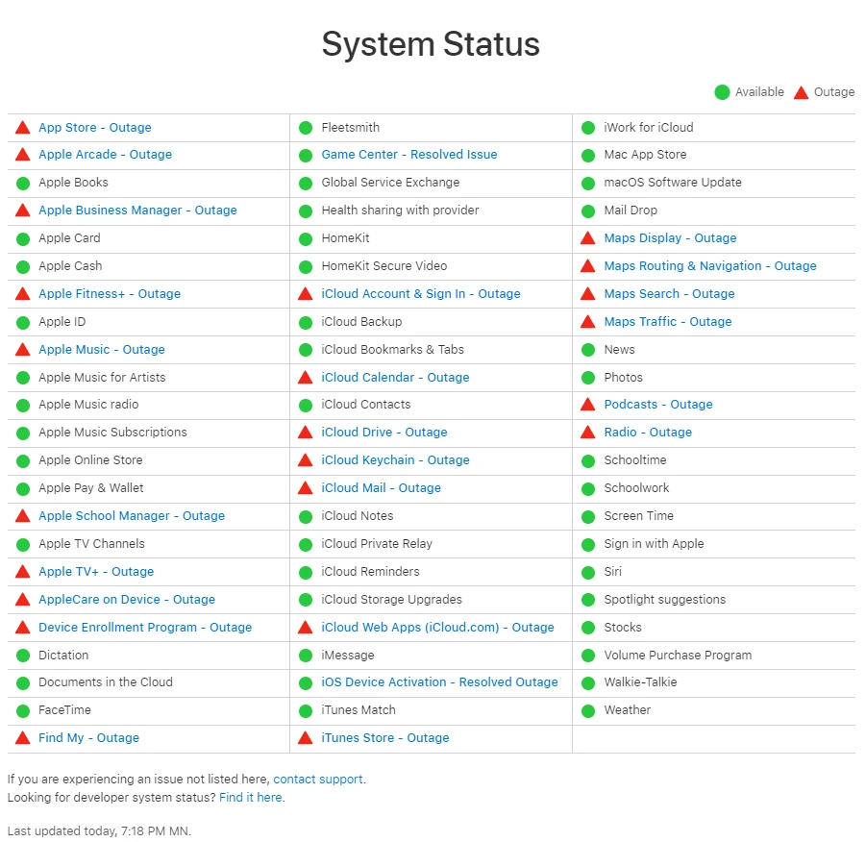This screenshot has height=842, width=866.
Task: Open the Apple Music - Outage link
Action: (x=102, y=350)
